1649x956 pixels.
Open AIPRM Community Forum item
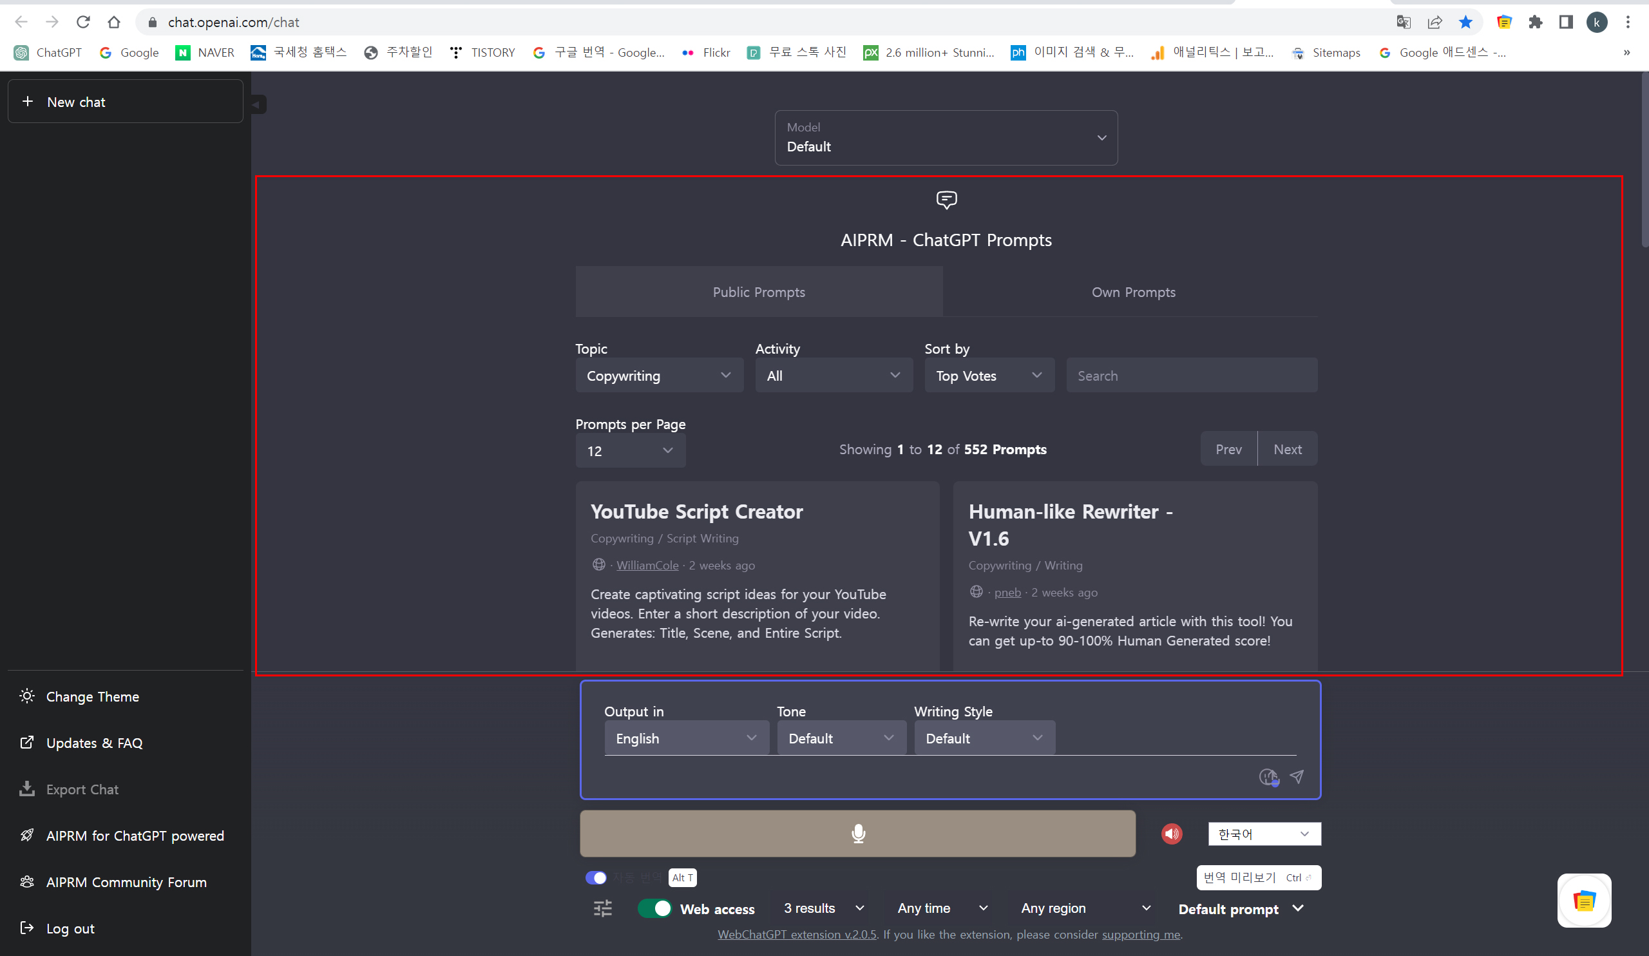click(126, 882)
